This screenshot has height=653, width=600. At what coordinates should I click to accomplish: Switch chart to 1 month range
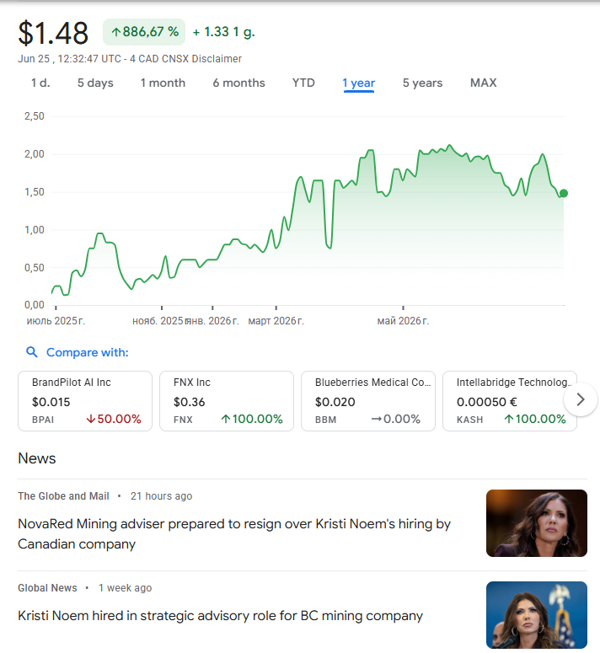[x=163, y=83]
